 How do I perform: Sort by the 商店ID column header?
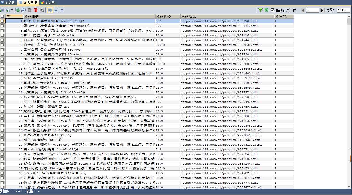coord(284,16)
